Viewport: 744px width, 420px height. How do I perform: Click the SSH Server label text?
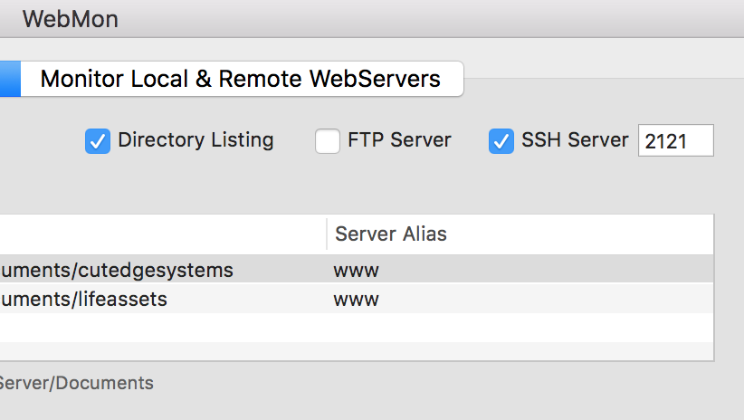coord(575,140)
